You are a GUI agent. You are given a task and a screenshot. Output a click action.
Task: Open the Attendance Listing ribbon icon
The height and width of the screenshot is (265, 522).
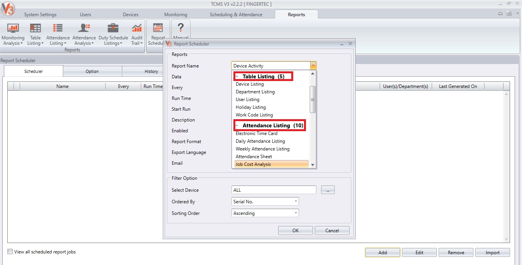[x=58, y=34]
